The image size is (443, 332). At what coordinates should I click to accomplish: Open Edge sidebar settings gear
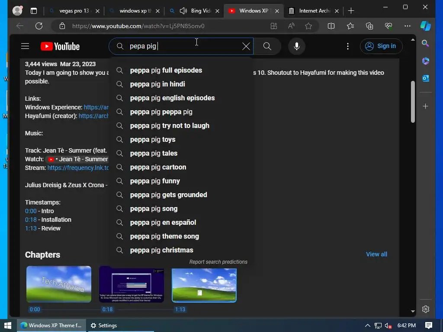[x=426, y=309]
